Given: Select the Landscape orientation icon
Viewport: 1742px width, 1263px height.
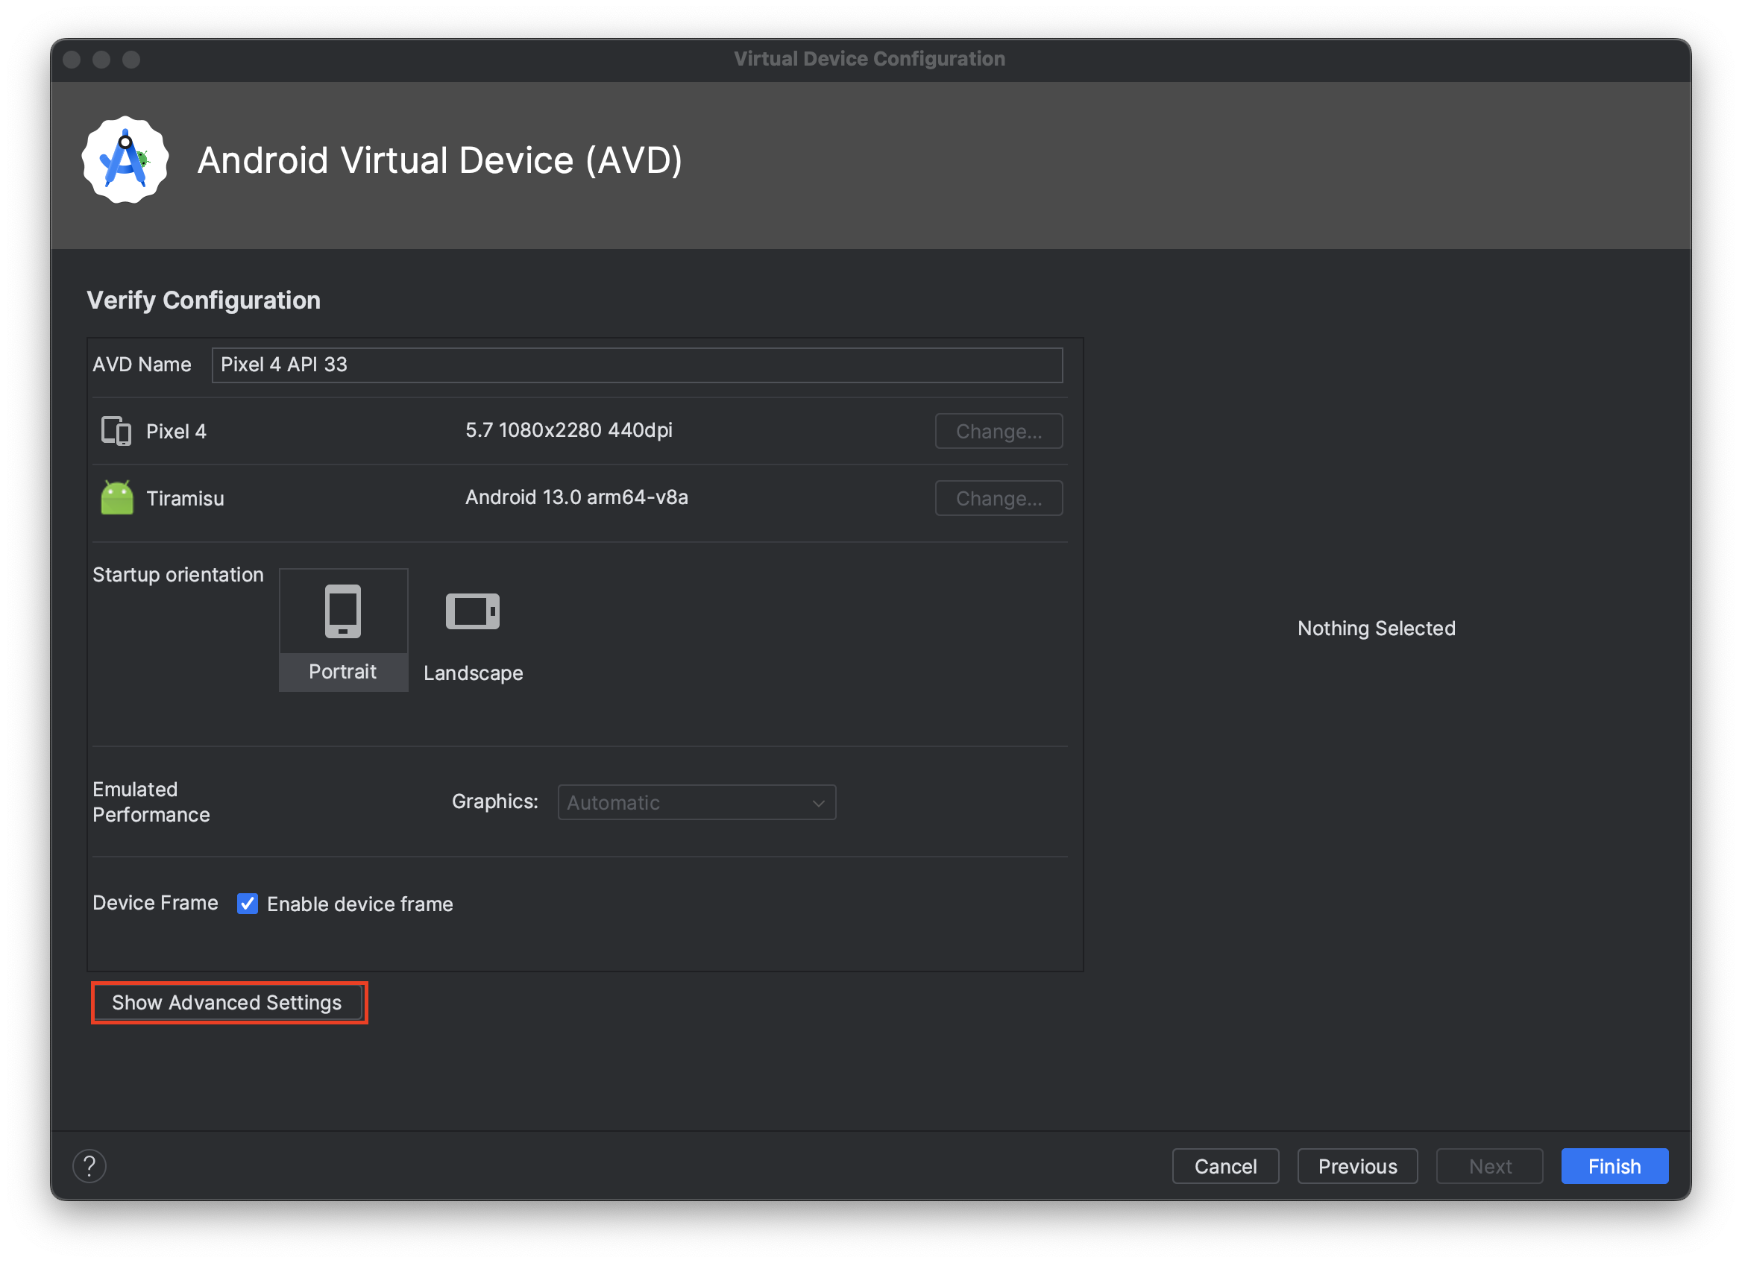Looking at the screenshot, I should [x=472, y=611].
